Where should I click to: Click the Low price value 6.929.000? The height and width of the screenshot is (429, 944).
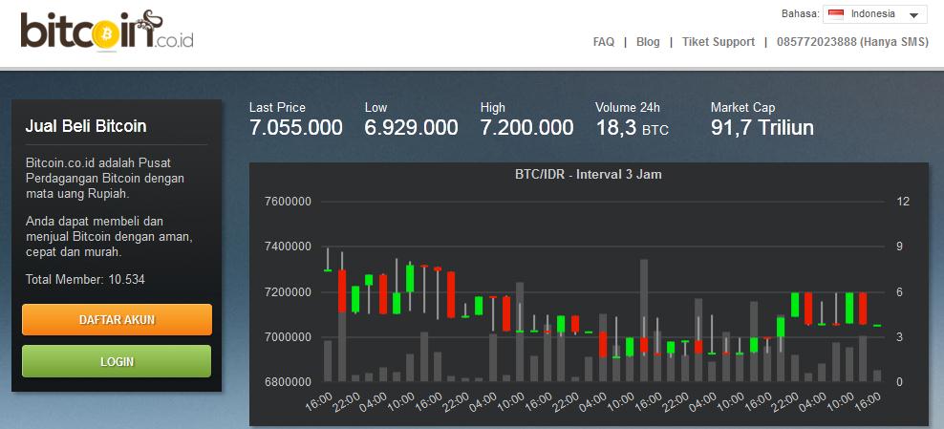pos(411,128)
